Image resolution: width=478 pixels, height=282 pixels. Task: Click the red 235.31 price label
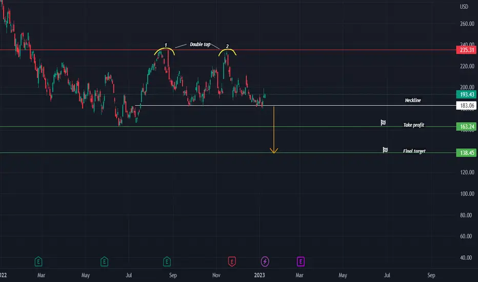click(467, 50)
